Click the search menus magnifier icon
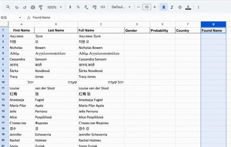The image size is (231, 147). pyautogui.click(x=8, y=7)
